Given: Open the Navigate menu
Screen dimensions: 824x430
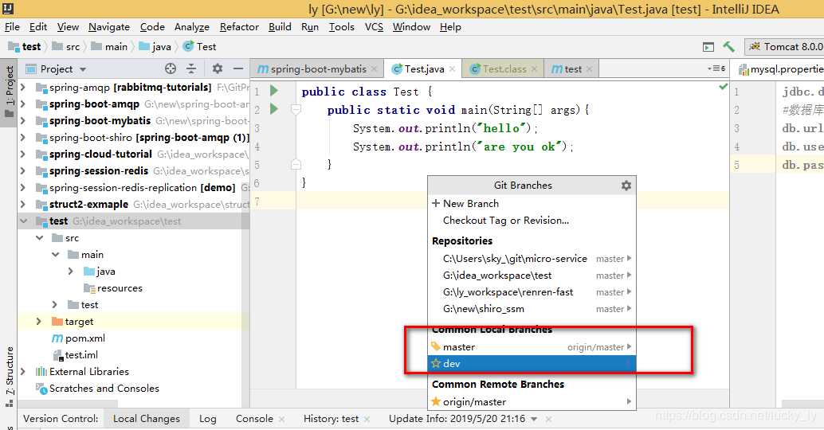Looking at the screenshot, I should click(109, 27).
